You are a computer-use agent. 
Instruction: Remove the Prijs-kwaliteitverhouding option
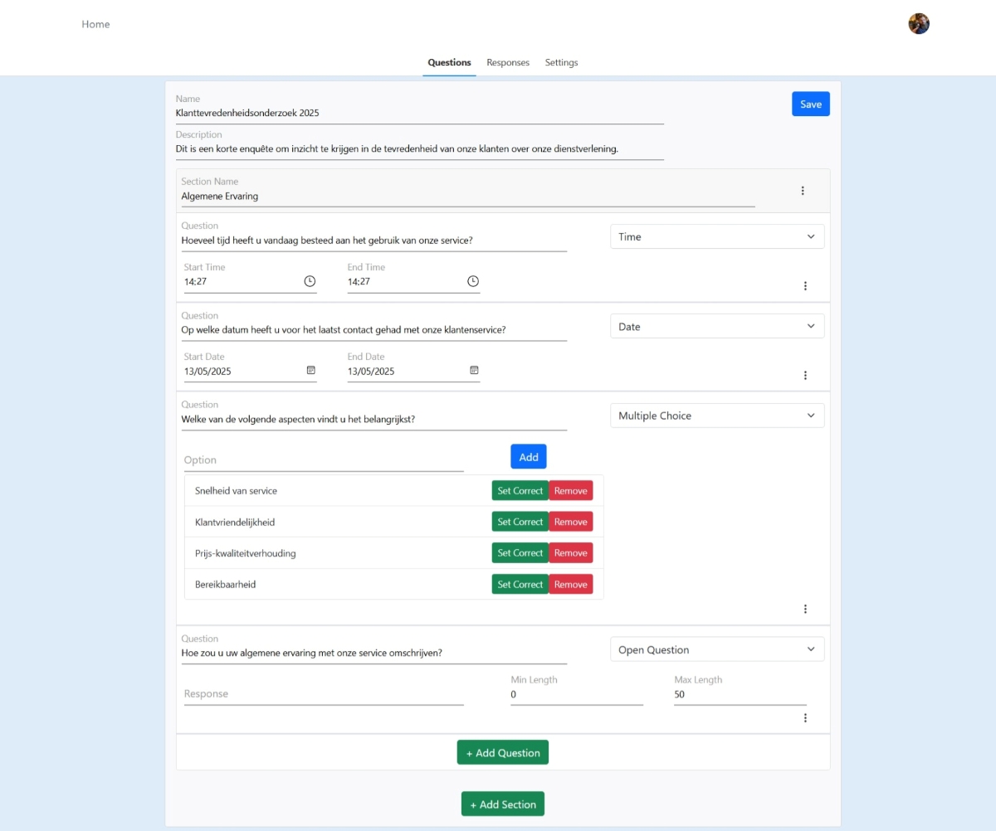point(570,553)
